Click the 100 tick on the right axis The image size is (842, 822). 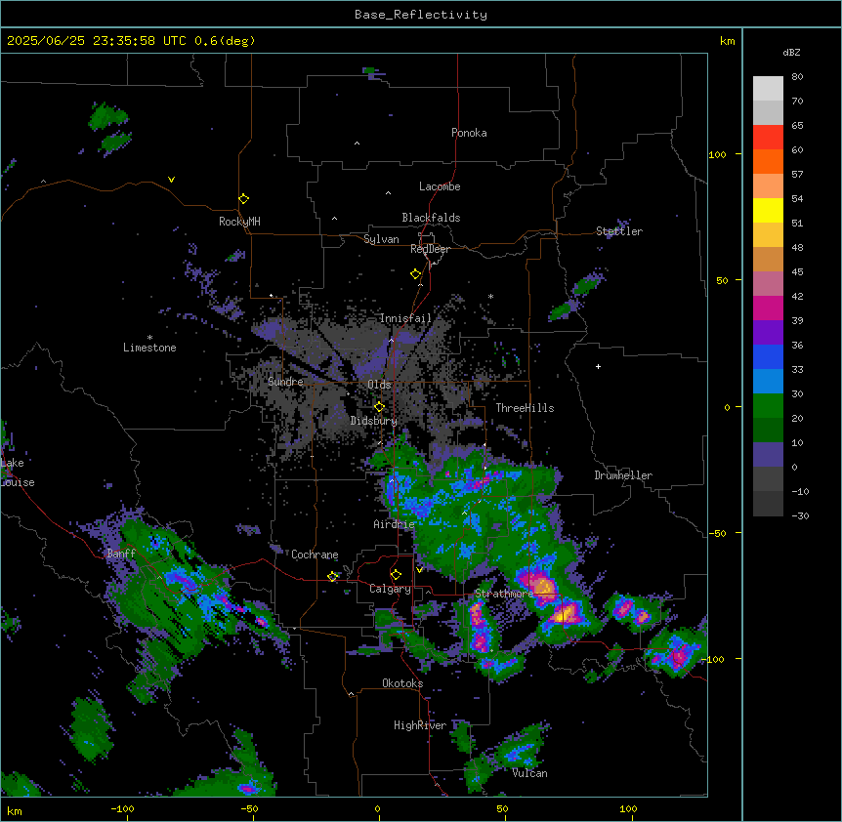click(717, 154)
